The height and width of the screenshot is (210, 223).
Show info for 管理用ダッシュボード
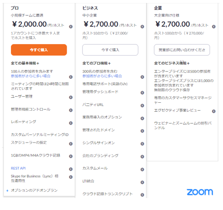tap(142, 93)
